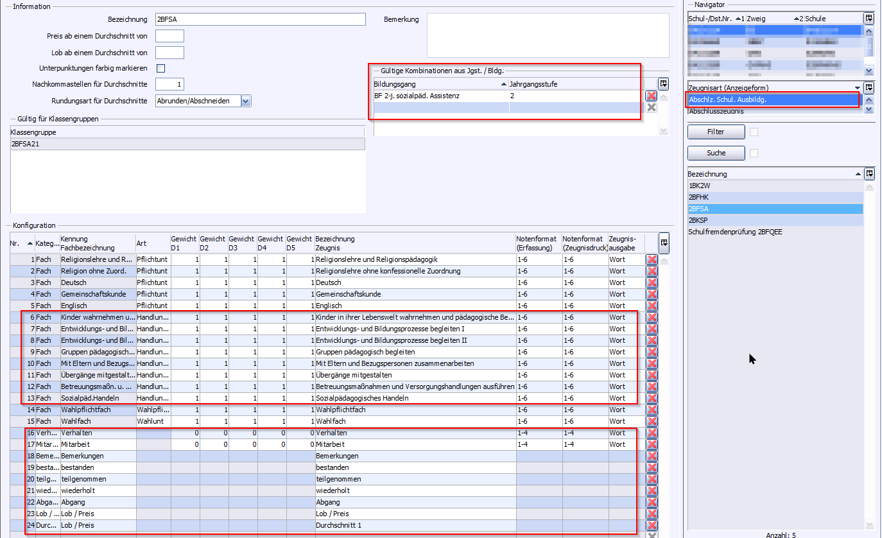Click the Suche button
The image size is (882, 538).
(x=716, y=153)
